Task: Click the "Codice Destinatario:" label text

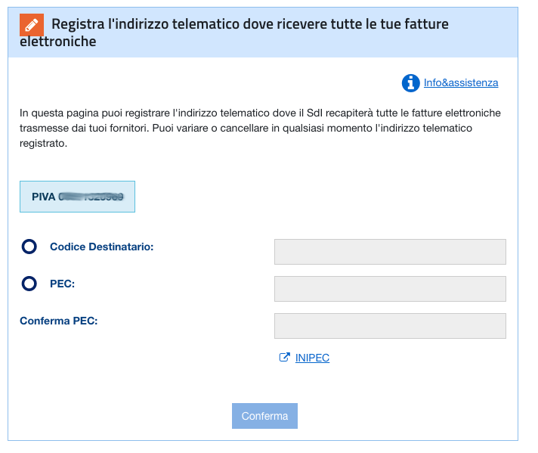Action: tap(101, 247)
